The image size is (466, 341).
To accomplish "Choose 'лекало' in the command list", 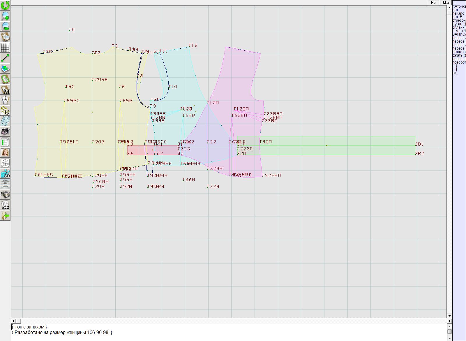I will click(x=458, y=13).
